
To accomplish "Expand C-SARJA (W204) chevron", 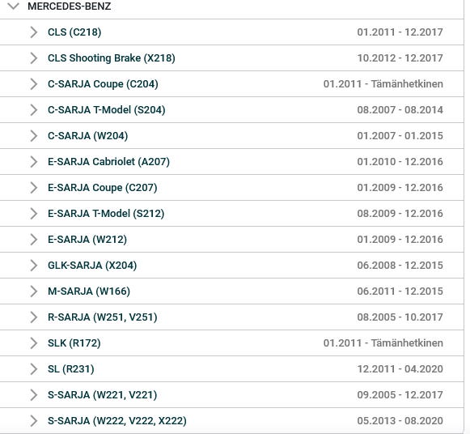I will click(x=34, y=136).
